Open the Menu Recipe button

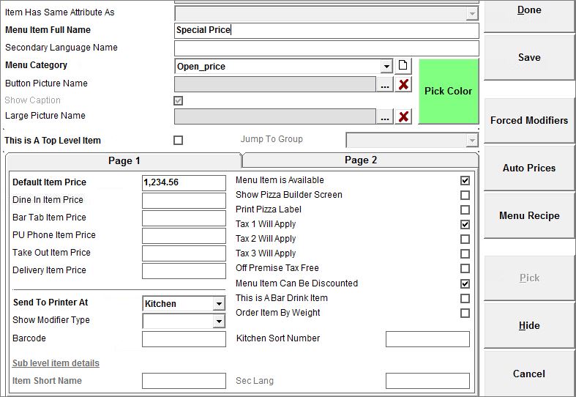click(529, 215)
